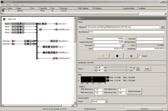The image size is (168, 111).
Task: Click the stop playback button
Action: tap(117, 56)
